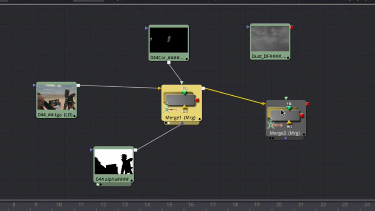
Task: Click the blue triangle beside 044_##.tga loader
Action: [x=34, y=85]
